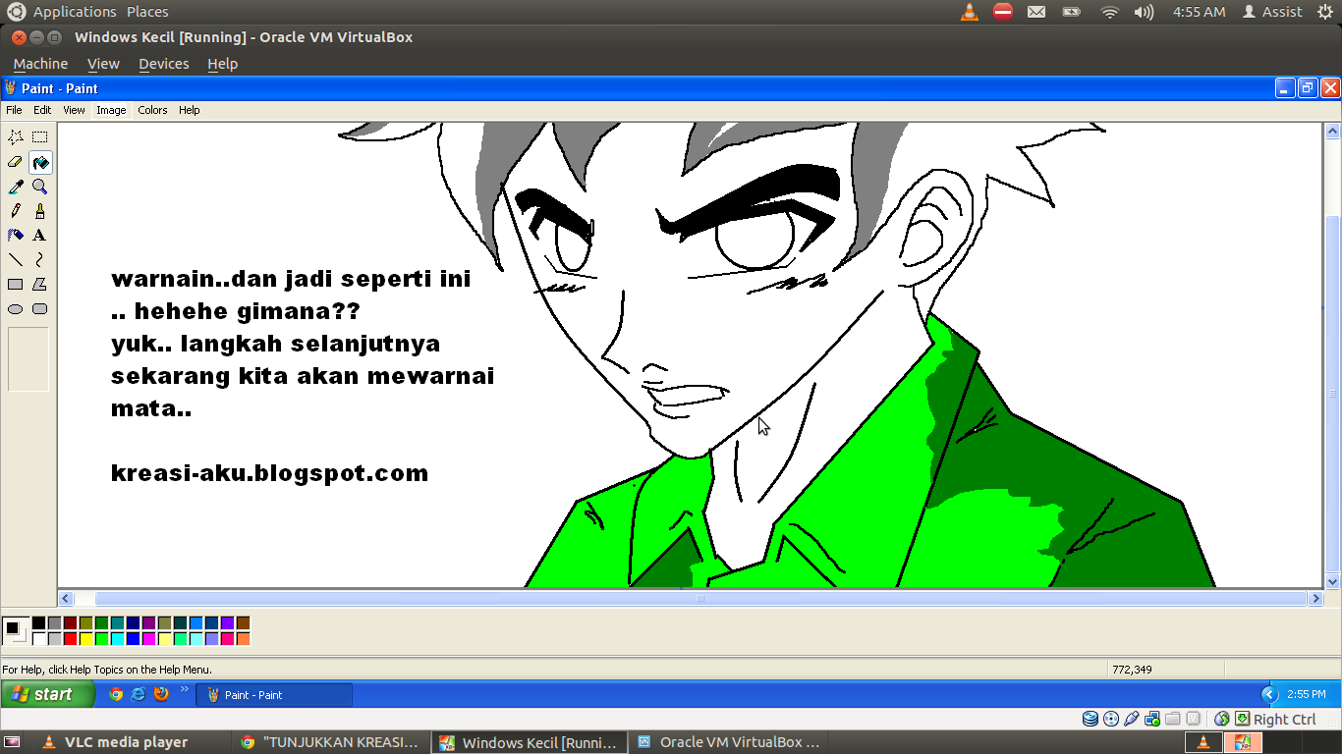Screen dimensions: 1342x754
Task: Open VirtualBox Machine menu
Action: (x=40, y=64)
